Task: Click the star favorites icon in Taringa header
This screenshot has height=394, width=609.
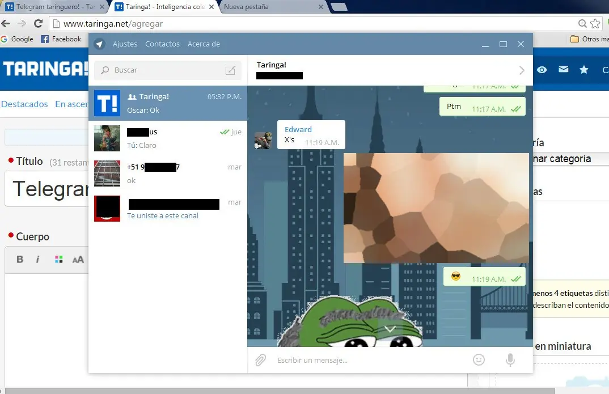Action: tap(583, 70)
